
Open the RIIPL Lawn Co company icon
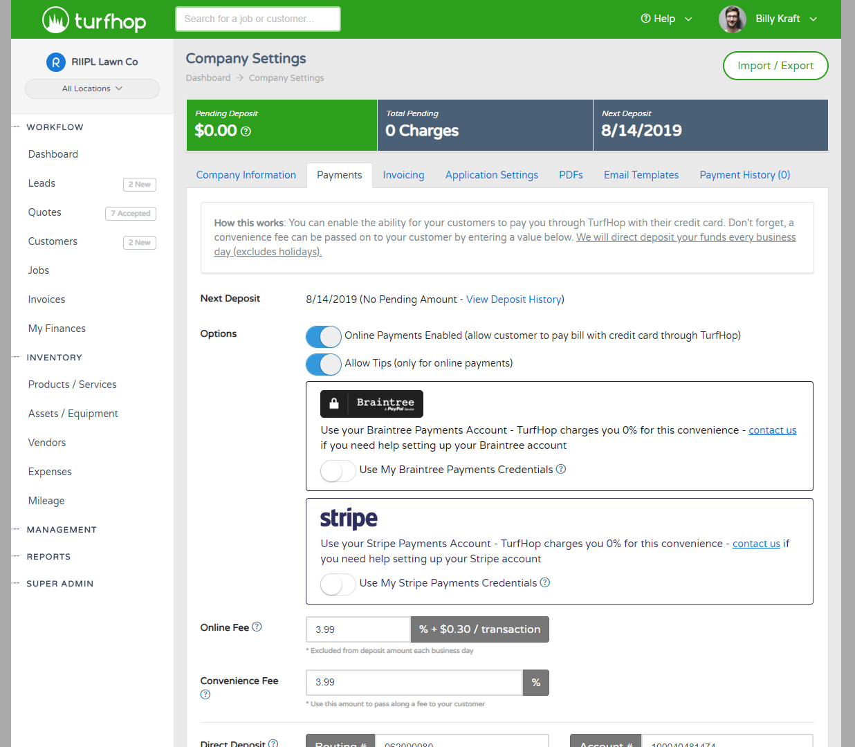pos(55,62)
